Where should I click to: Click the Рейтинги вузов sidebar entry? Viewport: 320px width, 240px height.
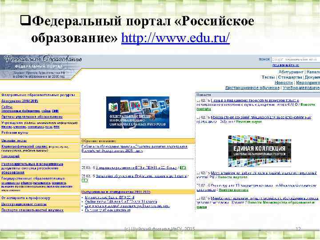(x=15, y=132)
